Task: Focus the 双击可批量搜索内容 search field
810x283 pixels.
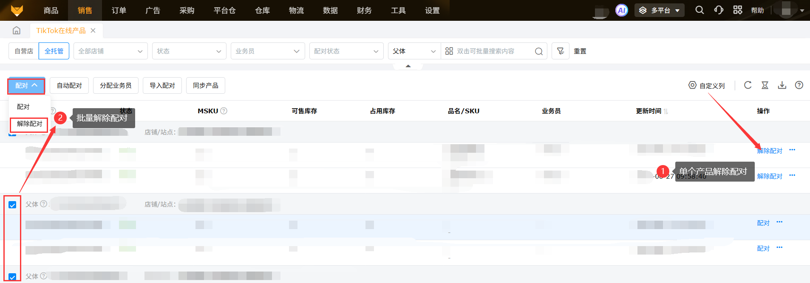Action: point(493,51)
